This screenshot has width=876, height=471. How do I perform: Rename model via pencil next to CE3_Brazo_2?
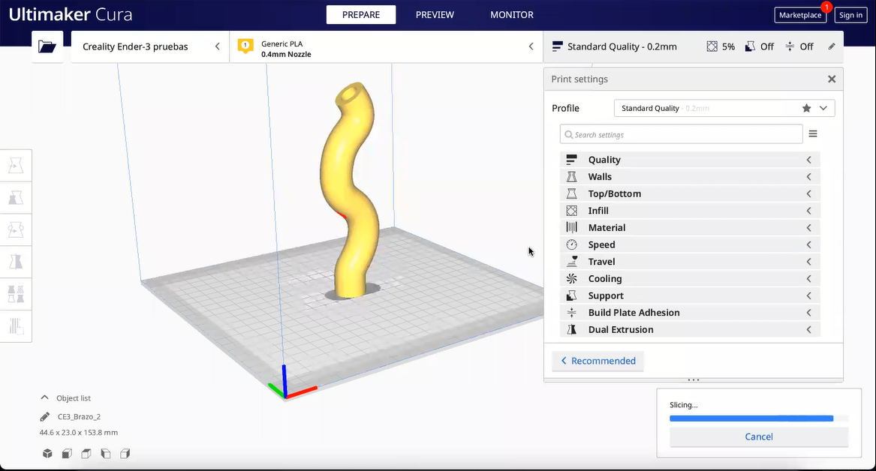[x=43, y=416]
